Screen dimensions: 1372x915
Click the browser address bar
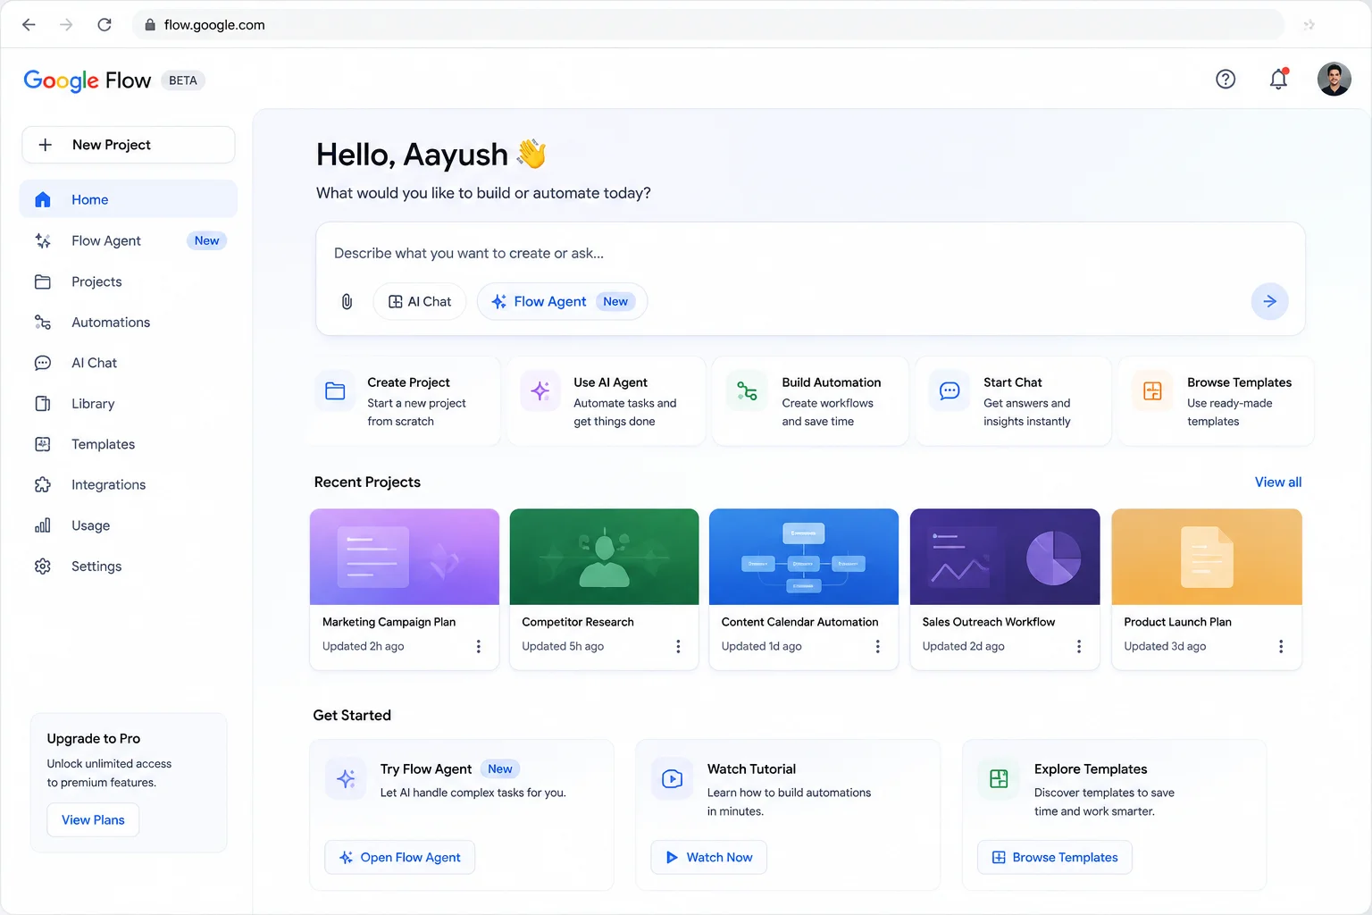[x=708, y=25]
